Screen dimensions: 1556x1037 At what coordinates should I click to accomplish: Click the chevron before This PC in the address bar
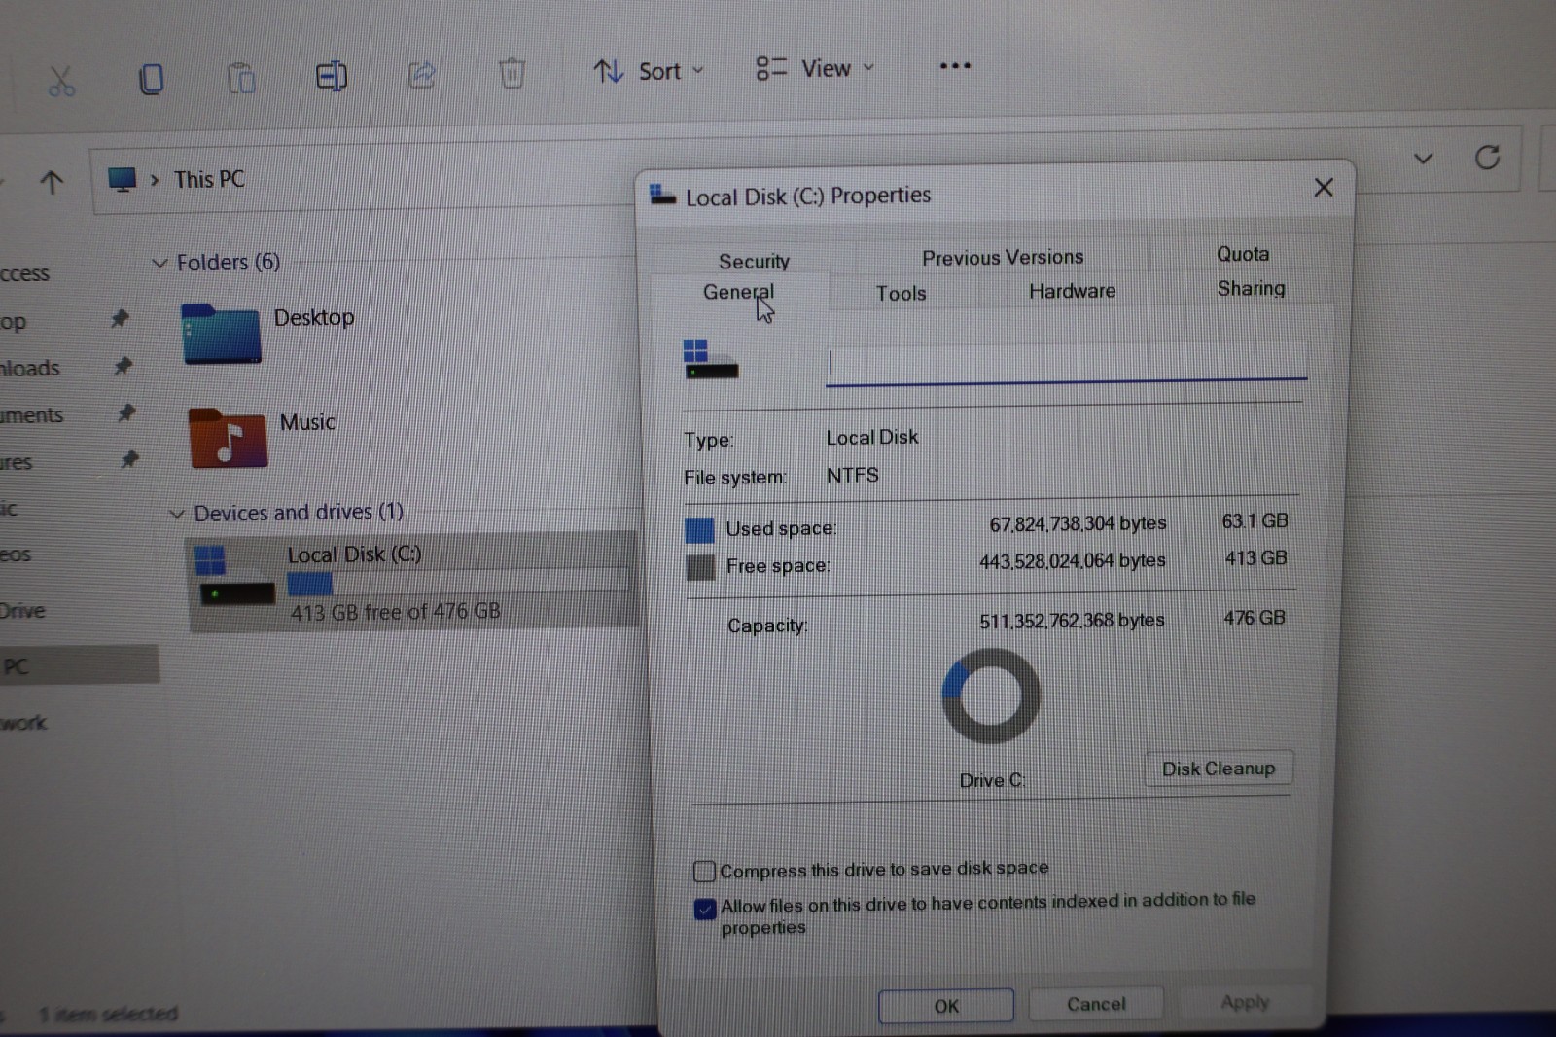[155, 180]
